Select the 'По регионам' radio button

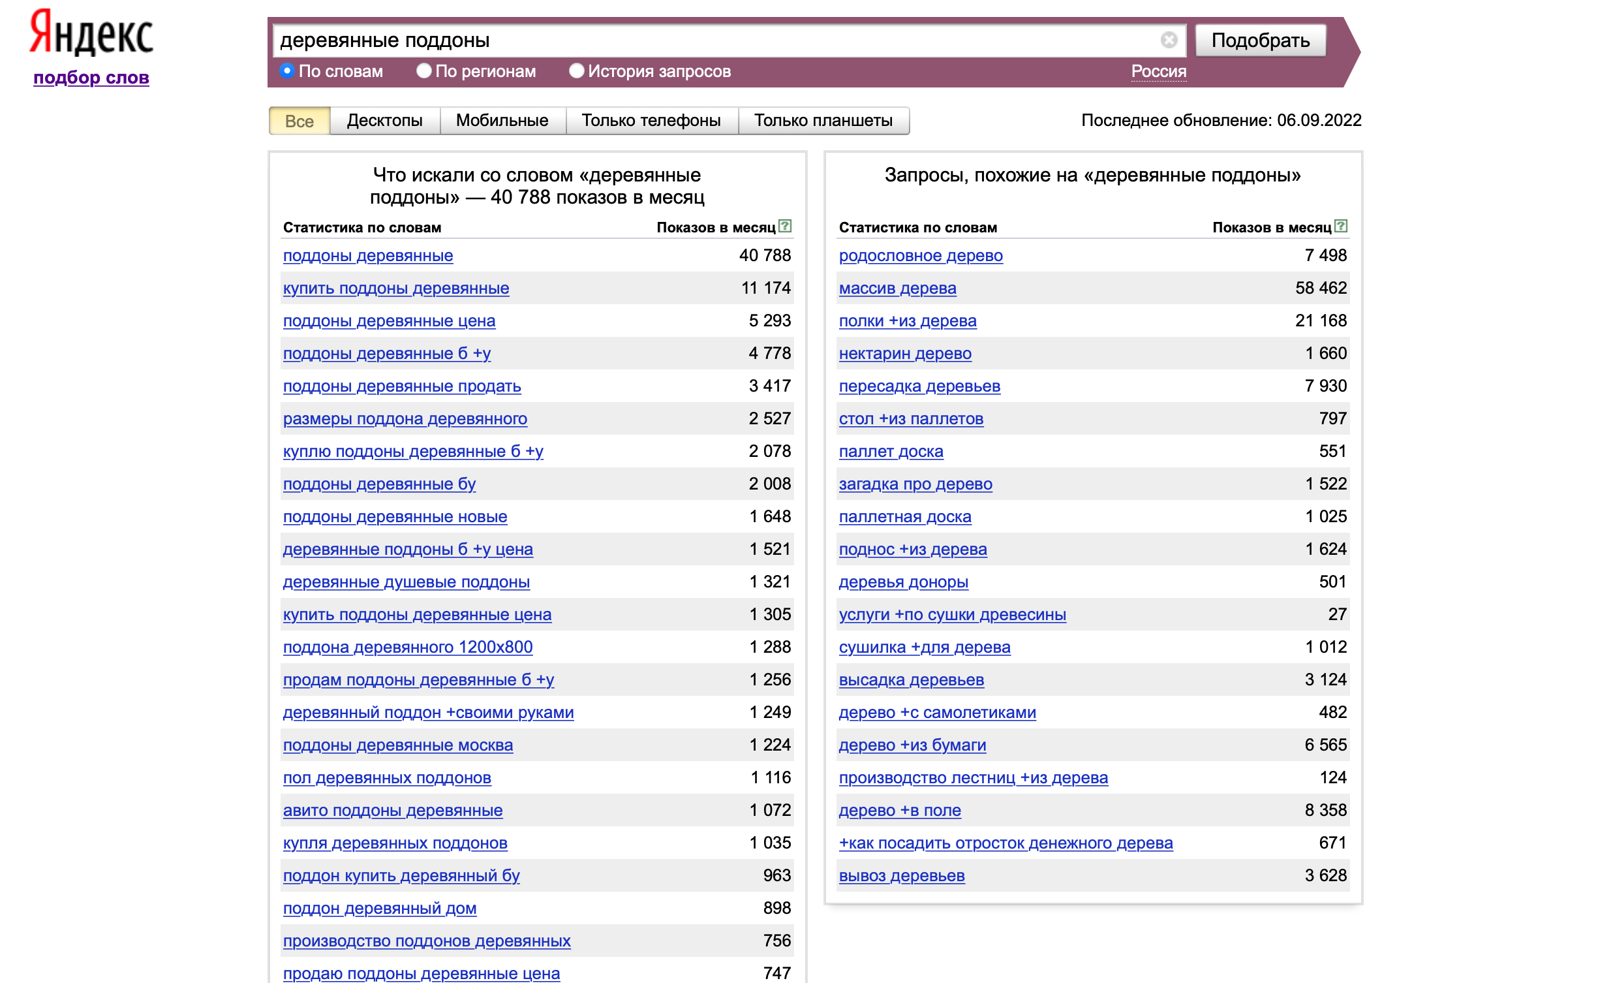pos(423,70)
